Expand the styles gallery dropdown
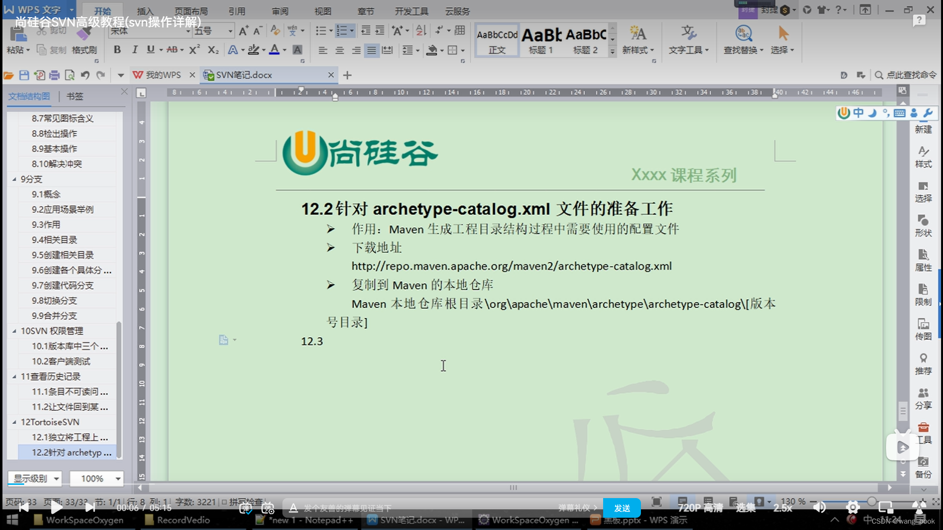 point(612,51)
